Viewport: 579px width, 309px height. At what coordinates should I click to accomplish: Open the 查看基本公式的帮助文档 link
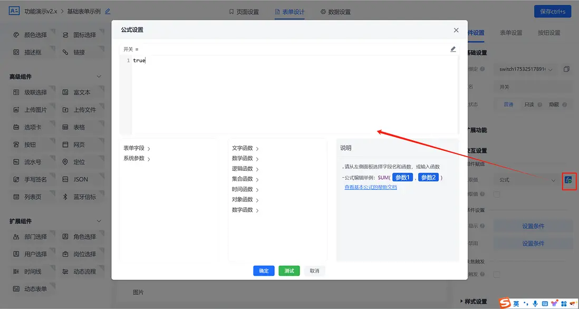click(371, 187)
